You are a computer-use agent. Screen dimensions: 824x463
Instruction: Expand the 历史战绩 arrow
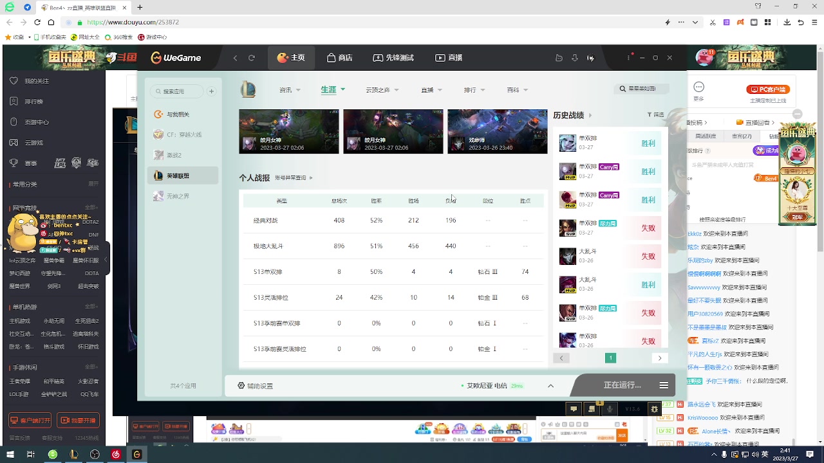[590, 116]
